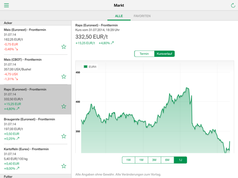Screen dimensions: 238x178
Task: Click the 5,40 EUR/100 kg price
Action: coord(16,159)
